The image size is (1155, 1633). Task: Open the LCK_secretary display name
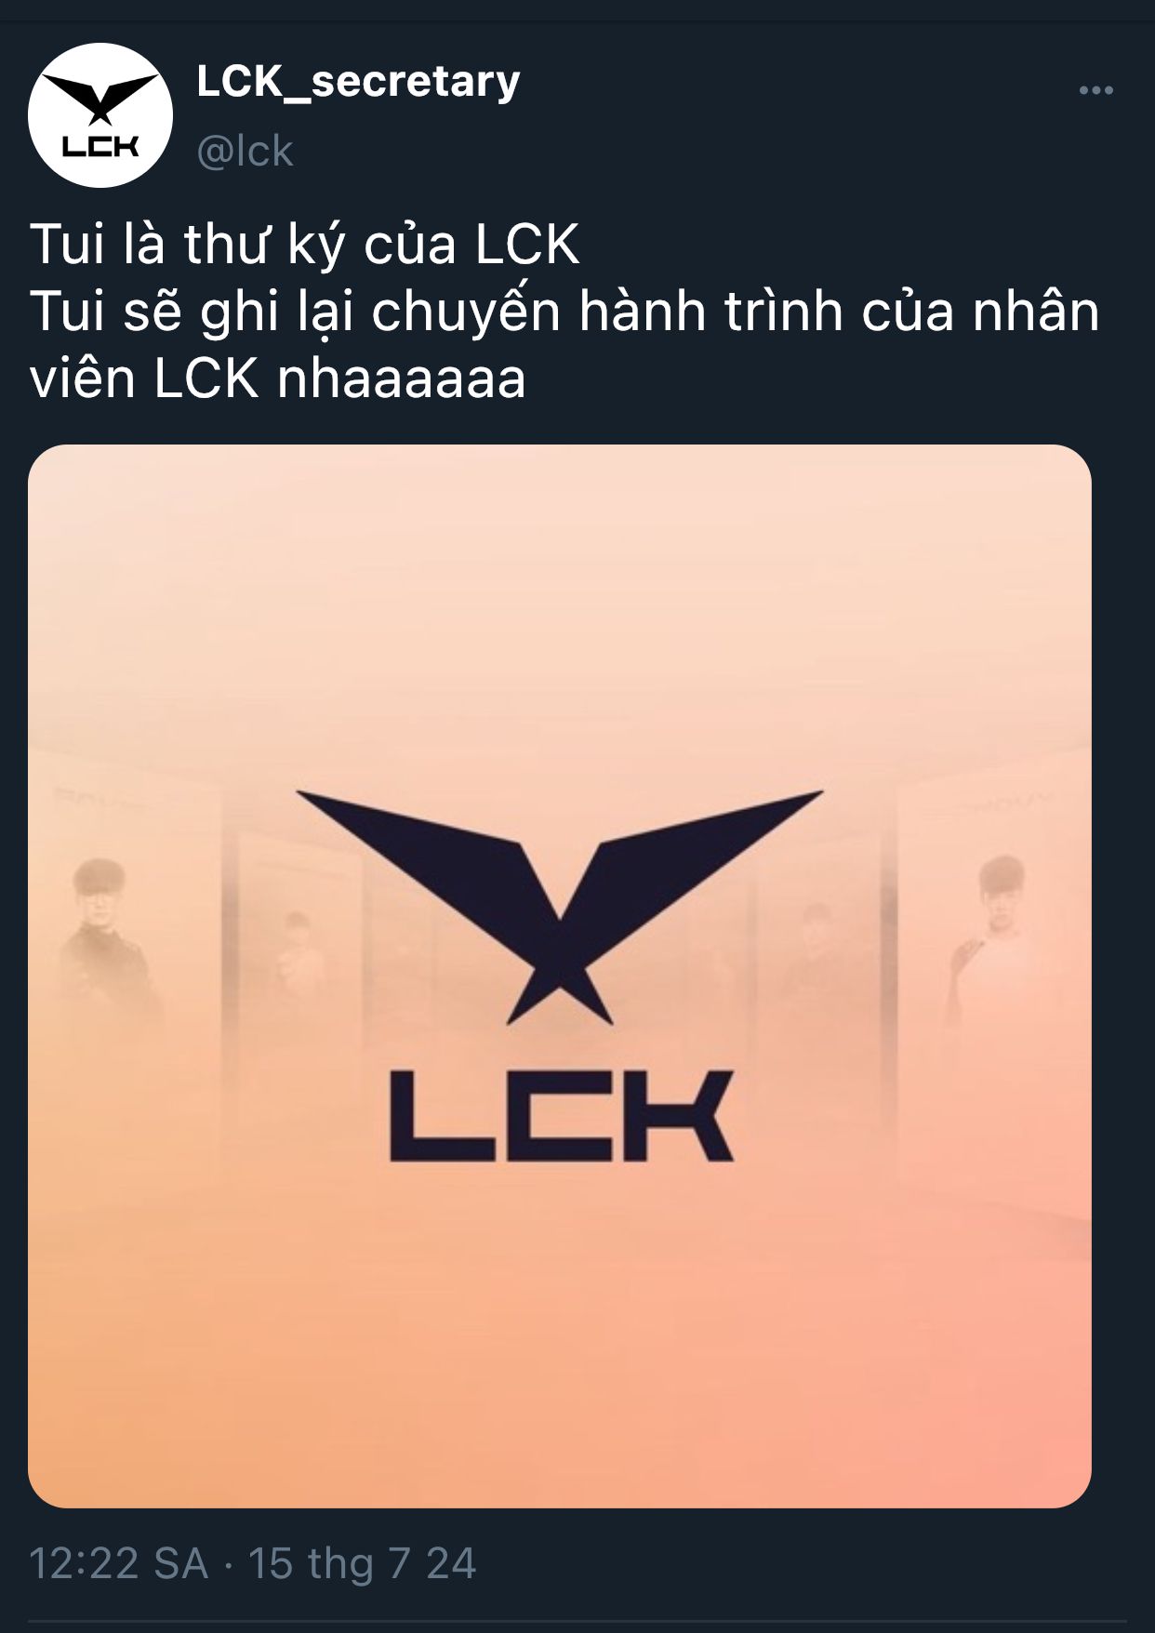coord(358,82)
